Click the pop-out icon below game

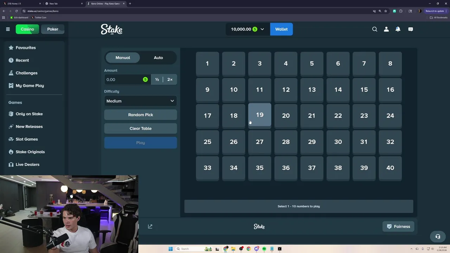(x=150, y=227)
